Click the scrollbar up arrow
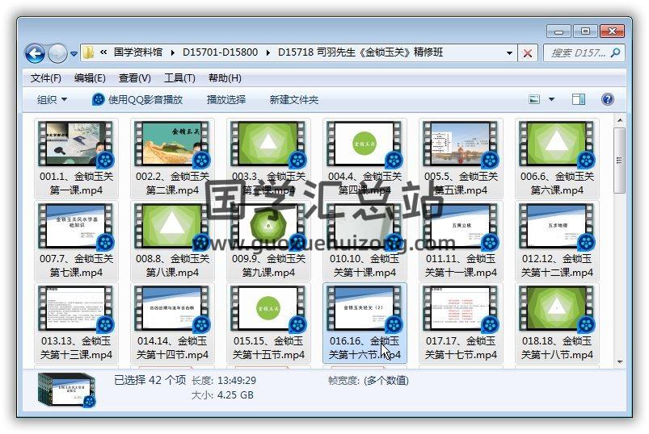 click(x=620, y=120)
